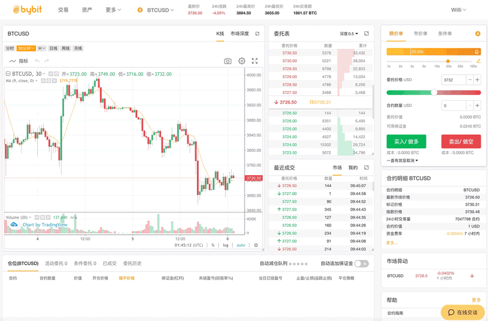The height and width of the screenshot is (321, 488).
Task: Hide the BTCUSD series with eye icon
Action: [51, 74]
